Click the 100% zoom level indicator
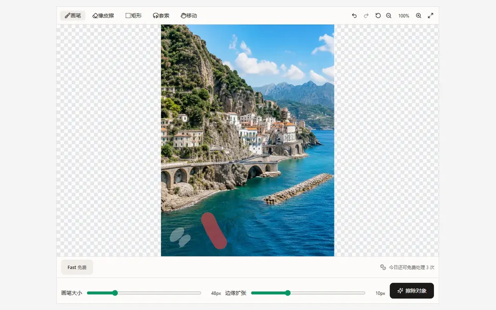This screenshot has height=310, width=496. tap(404, 16)
